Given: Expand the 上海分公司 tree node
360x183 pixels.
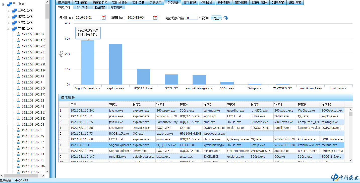Looking at the screenshot, I should click(x=8, y=11).
